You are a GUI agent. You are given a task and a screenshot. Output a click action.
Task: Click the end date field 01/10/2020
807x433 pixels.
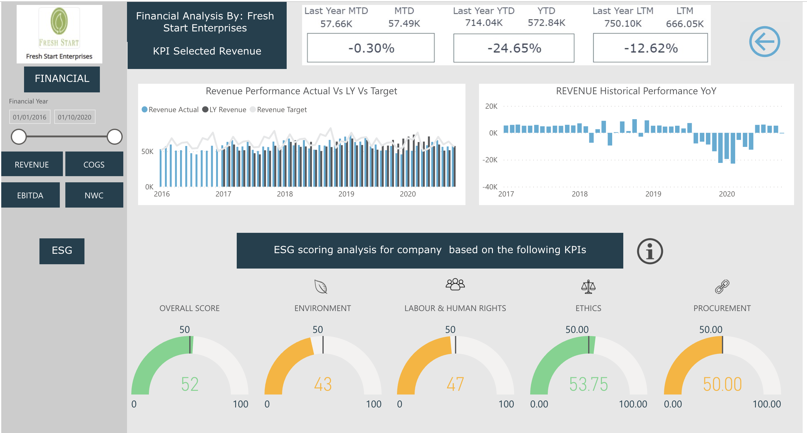coord(75,117)
